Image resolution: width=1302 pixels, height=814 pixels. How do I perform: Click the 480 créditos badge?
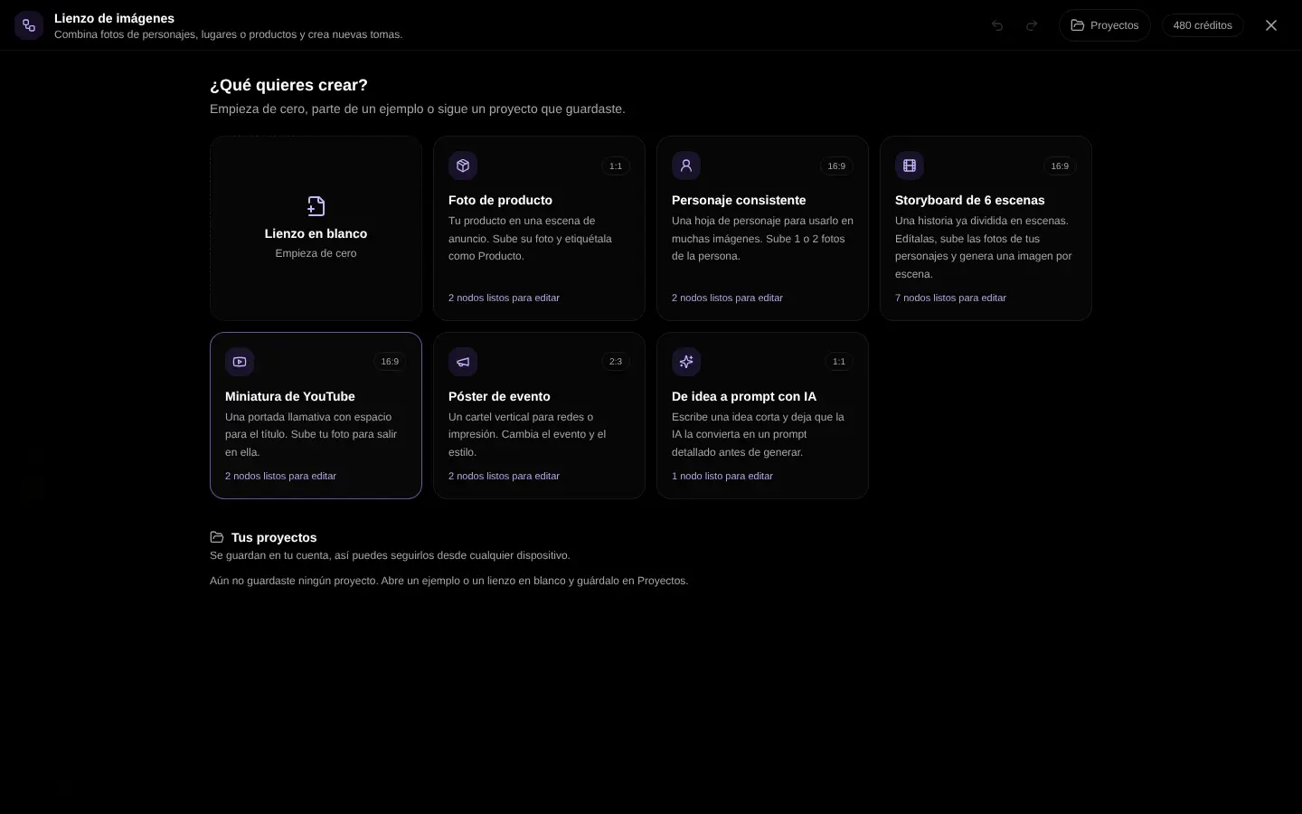pyautogui.click(x=1203, y=25)
